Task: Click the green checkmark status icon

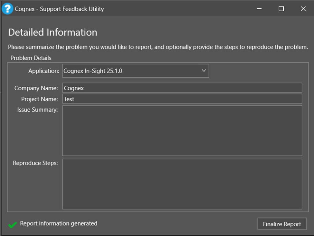Action: tap(13, 225)
